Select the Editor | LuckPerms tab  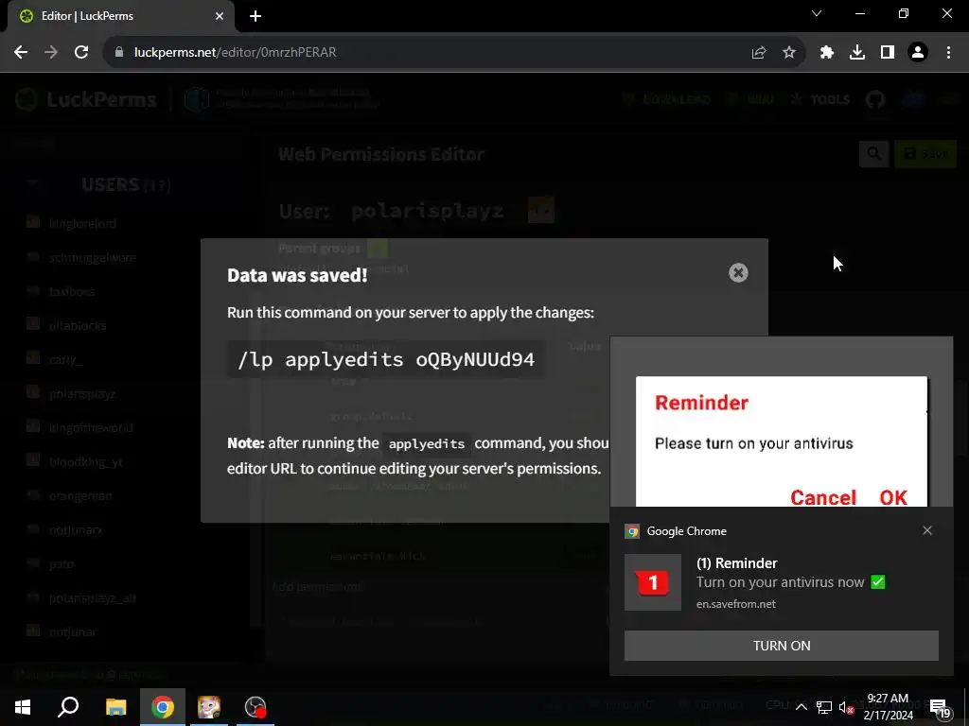point(120,16)
